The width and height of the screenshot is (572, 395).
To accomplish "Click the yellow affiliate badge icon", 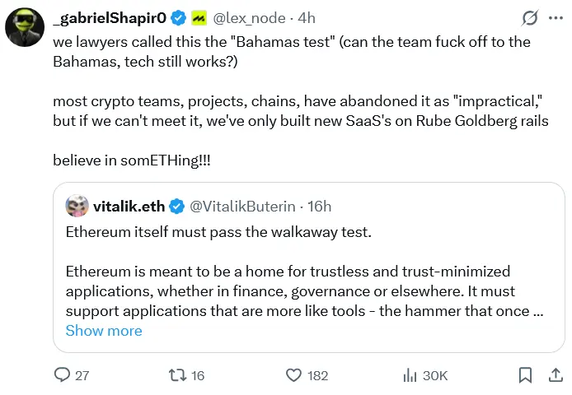I will (x=200, y=18).
